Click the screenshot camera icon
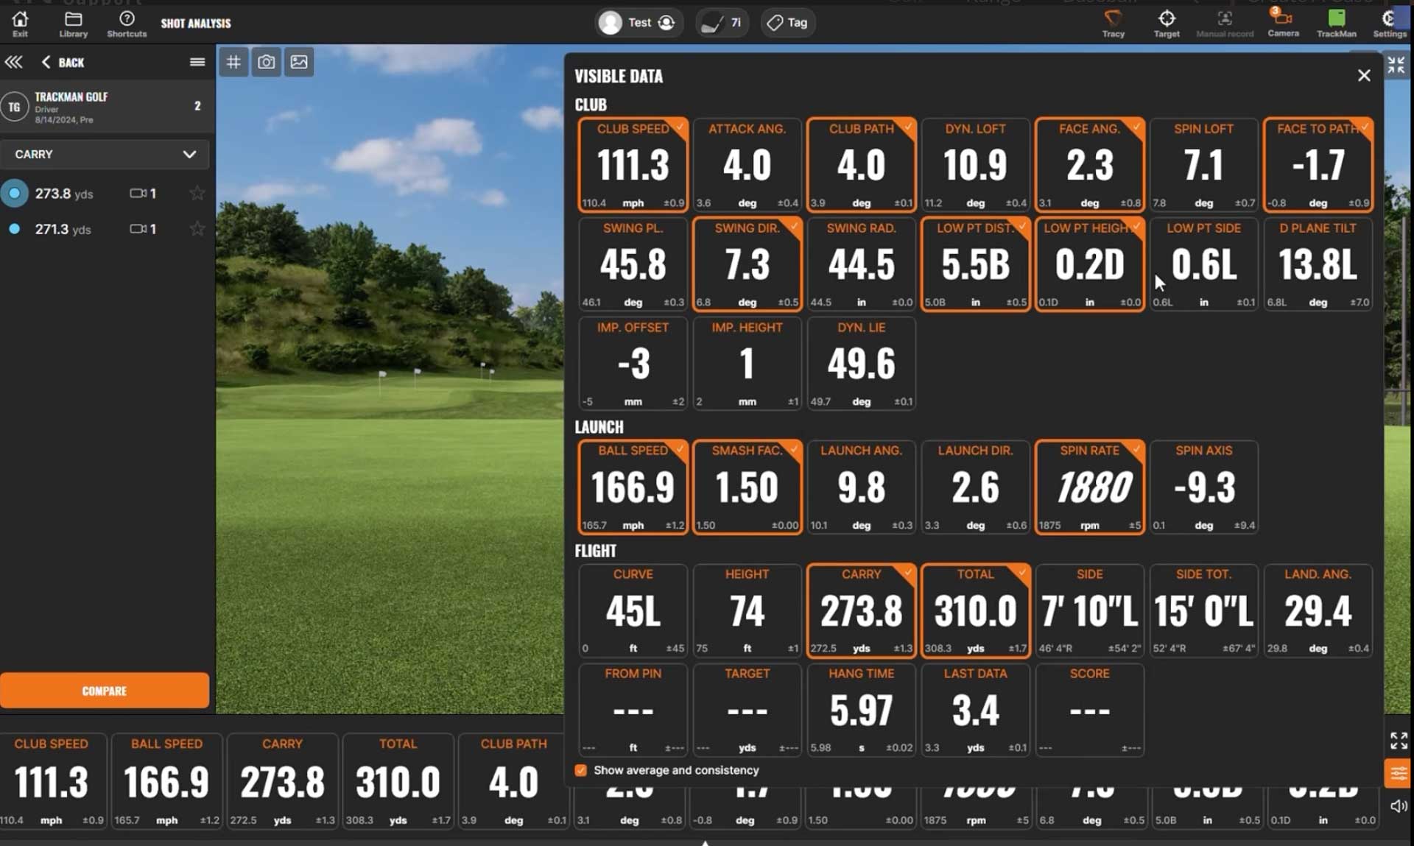The width and height of the screenshot is (1414, 846). click(266, 63)
